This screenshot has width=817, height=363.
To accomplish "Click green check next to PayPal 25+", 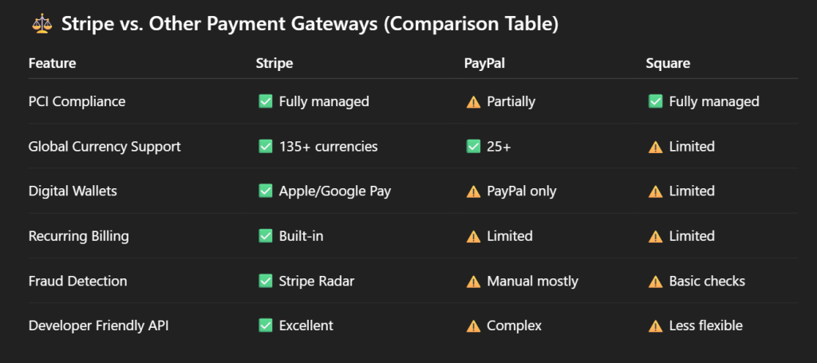I will point(473,146).
